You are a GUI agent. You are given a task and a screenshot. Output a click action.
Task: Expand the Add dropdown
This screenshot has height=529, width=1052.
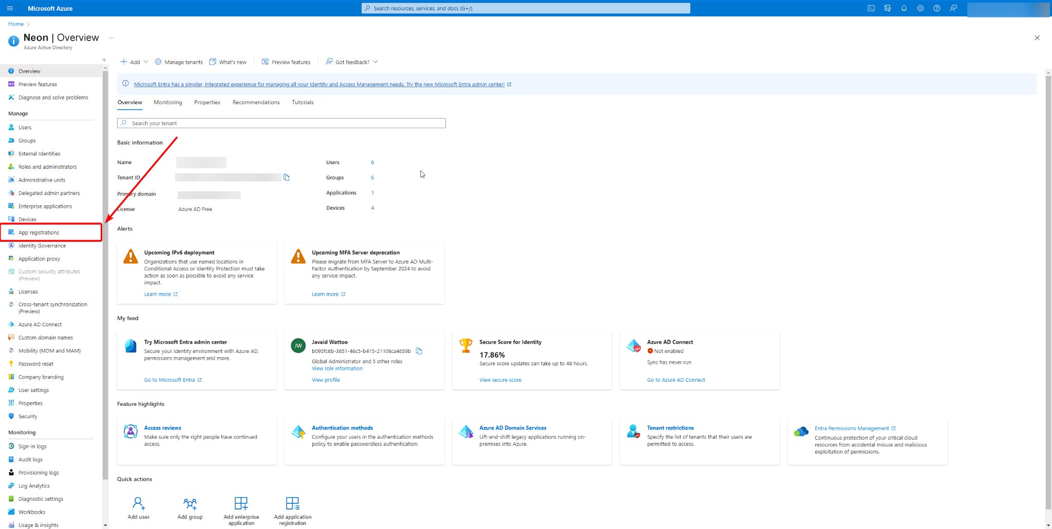[134, 62]
